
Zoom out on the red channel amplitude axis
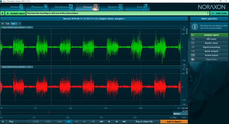[x=187, y=71]
